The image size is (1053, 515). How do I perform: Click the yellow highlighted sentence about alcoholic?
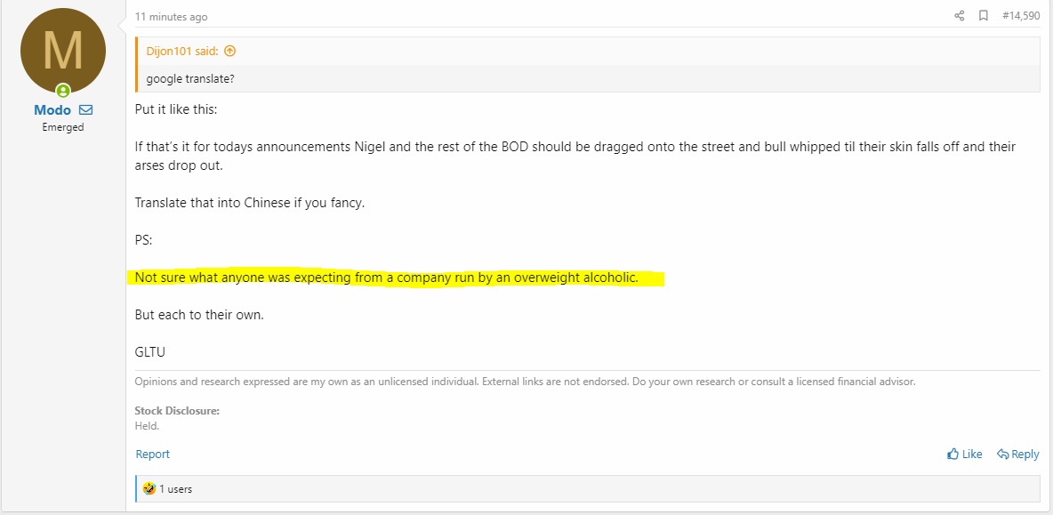(387, 278)
